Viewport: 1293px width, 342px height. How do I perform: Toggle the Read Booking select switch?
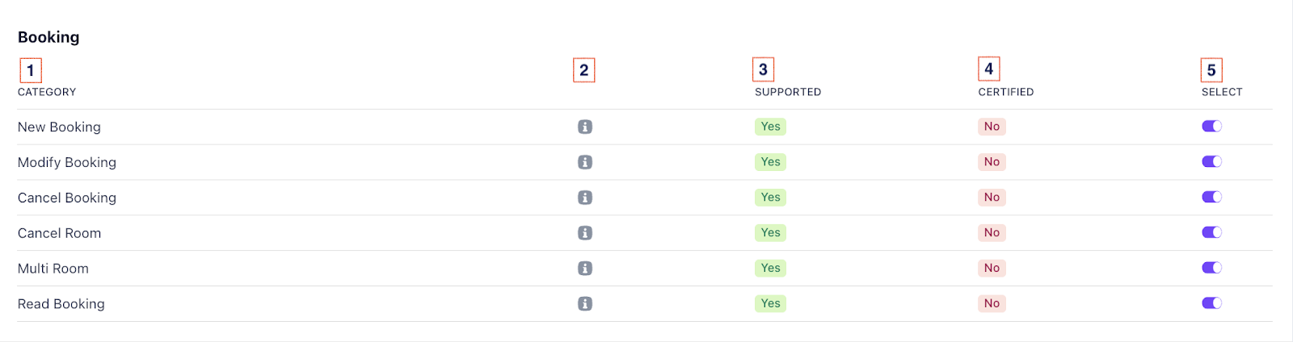tap(1211, 303)
